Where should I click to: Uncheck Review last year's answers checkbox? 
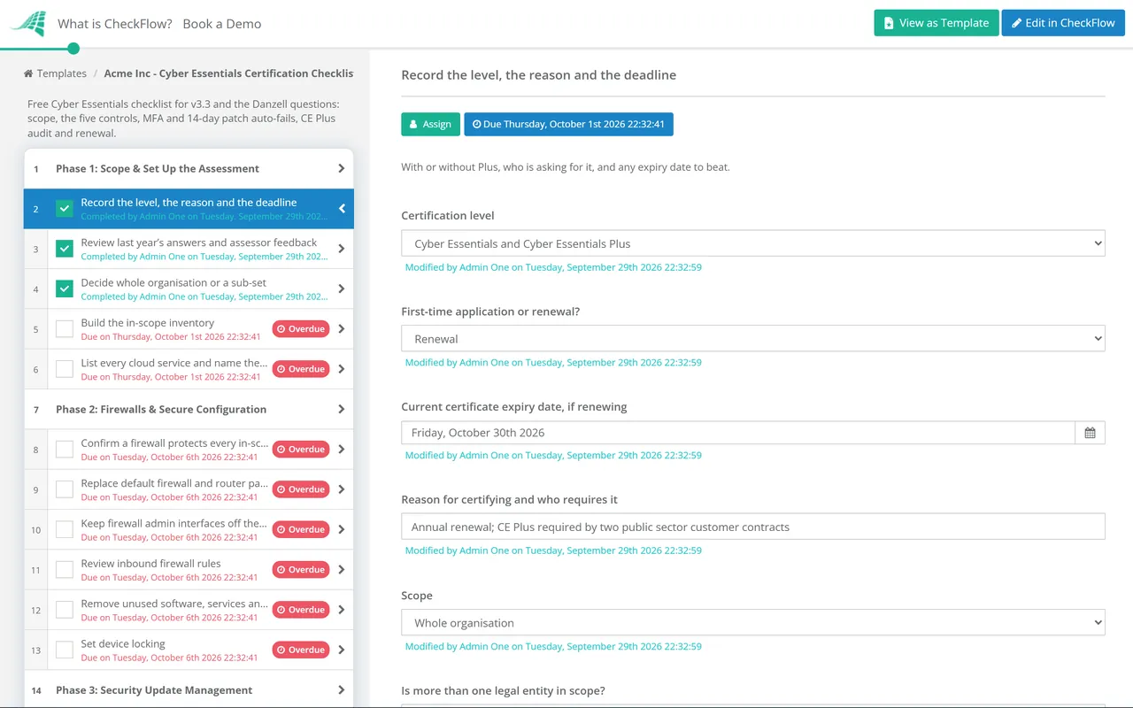(x=65, y=249)
